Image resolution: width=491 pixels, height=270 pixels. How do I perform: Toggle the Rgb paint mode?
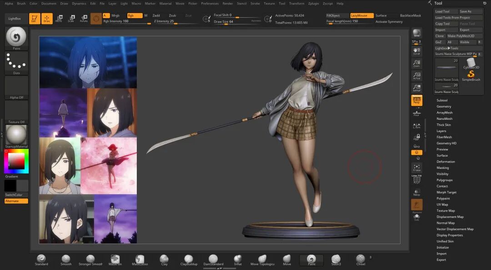tap(135, 15)
